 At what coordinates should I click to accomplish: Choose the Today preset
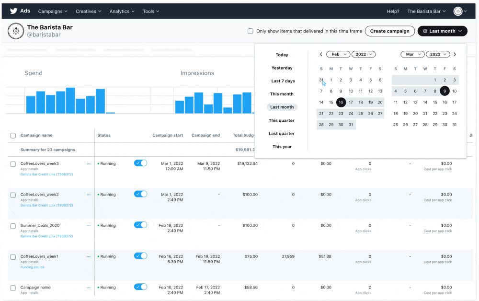click(x=282, y=55)
